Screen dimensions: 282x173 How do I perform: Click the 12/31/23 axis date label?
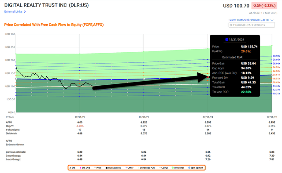click(144, 117)
